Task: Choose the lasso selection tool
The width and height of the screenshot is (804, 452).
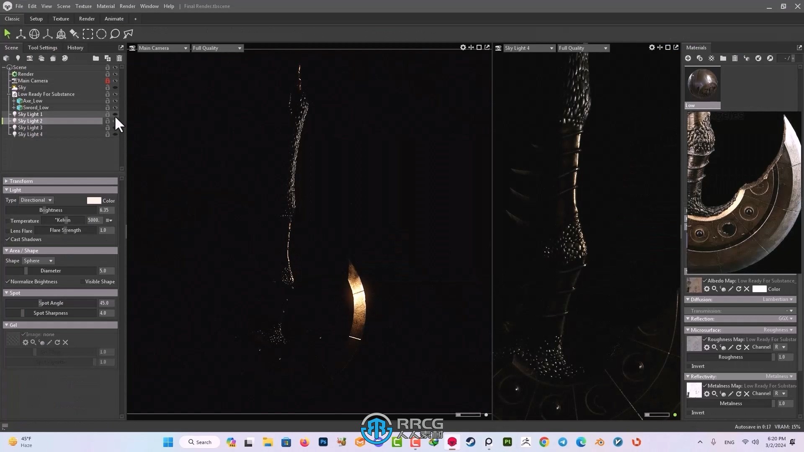Action: pos(115,34)
